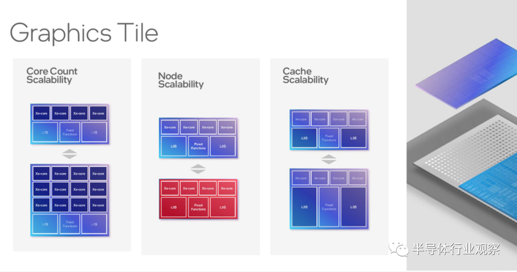
Task: Click the tall left L3$ block in Cache Scalability
Action: (x=304, y=207)
